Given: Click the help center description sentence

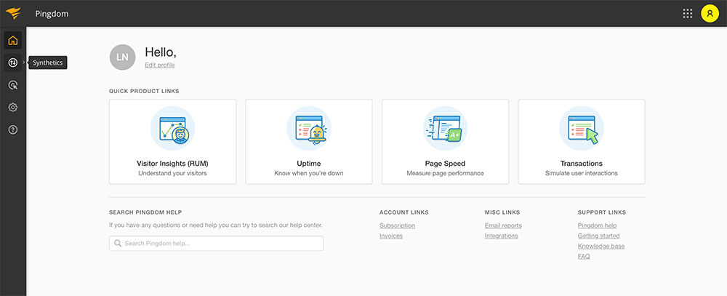Looking at the screenshot, I should pyautogui.click(x=216, y=225).
